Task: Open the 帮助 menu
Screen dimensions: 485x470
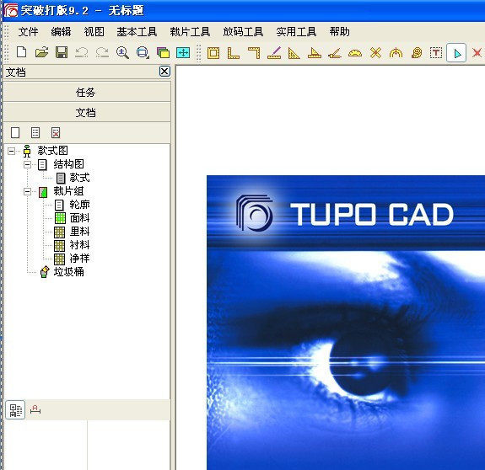Action: pyautogui.click(x=339, y=32)
